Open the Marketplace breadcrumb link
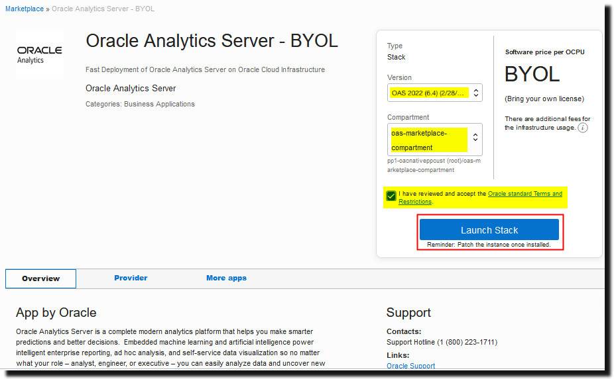Screen dimensions: 614x379 (x=25, y=9)
